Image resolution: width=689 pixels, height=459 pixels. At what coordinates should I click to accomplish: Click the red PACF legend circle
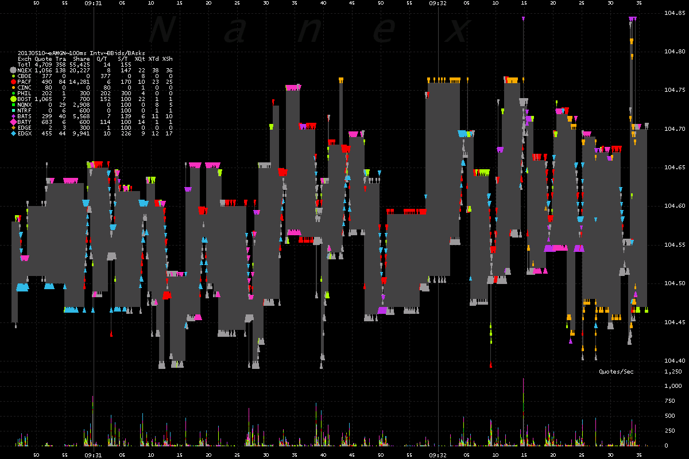click(x=13, y=81)
